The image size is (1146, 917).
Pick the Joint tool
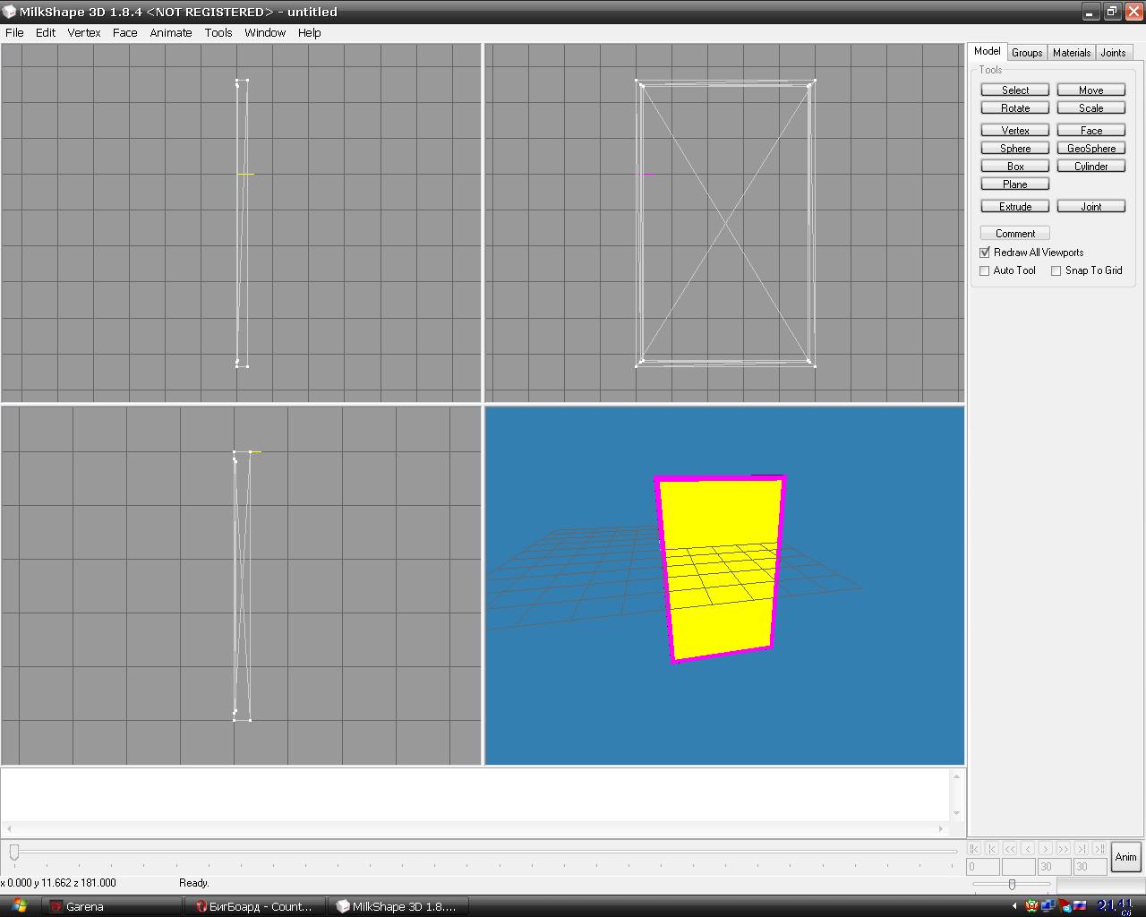pyautogui.click(x=1091, y=207)
